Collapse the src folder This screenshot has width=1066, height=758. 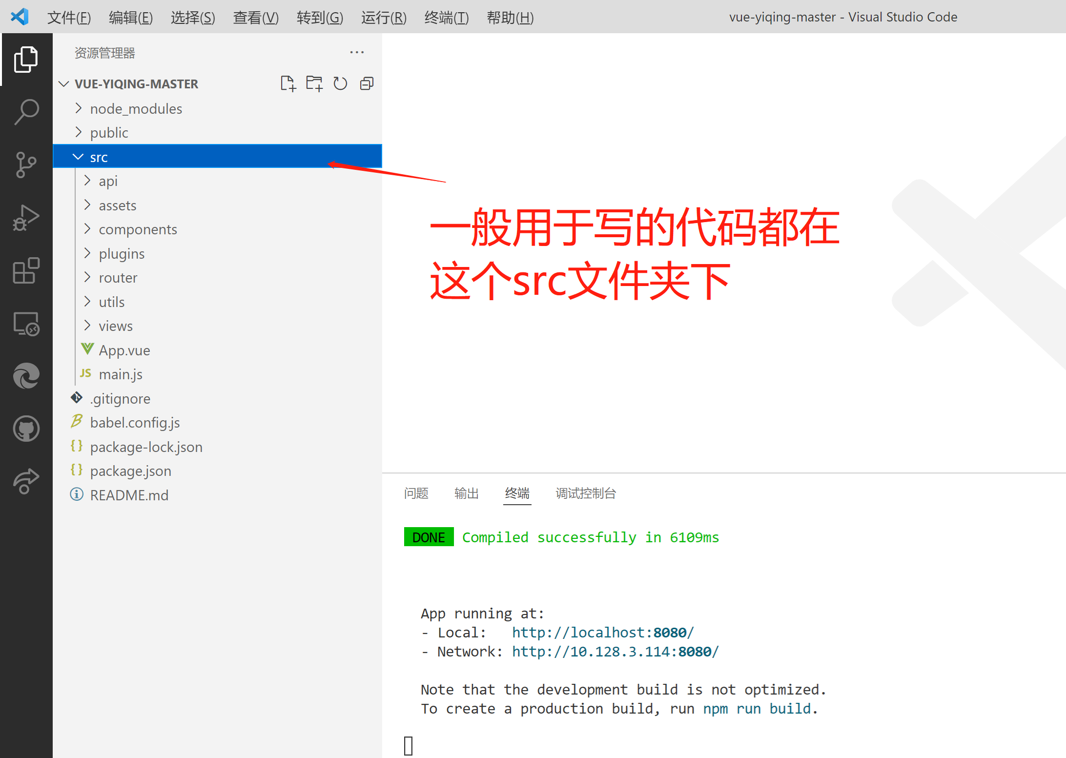click(x=99, y=157)
